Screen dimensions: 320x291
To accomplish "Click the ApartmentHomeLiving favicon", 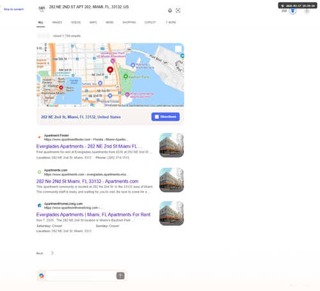I will coord(39,205).
